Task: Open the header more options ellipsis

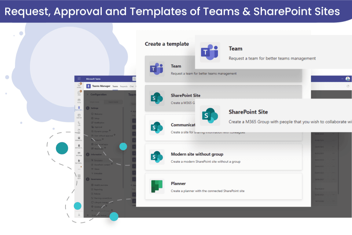Action: (342, 79)
